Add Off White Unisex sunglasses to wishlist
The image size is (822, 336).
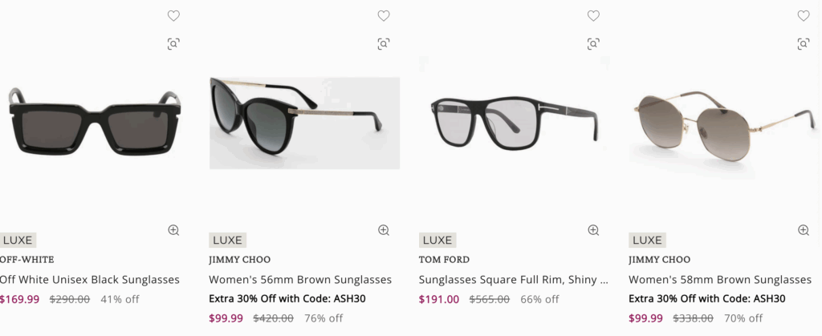[173, 15]
